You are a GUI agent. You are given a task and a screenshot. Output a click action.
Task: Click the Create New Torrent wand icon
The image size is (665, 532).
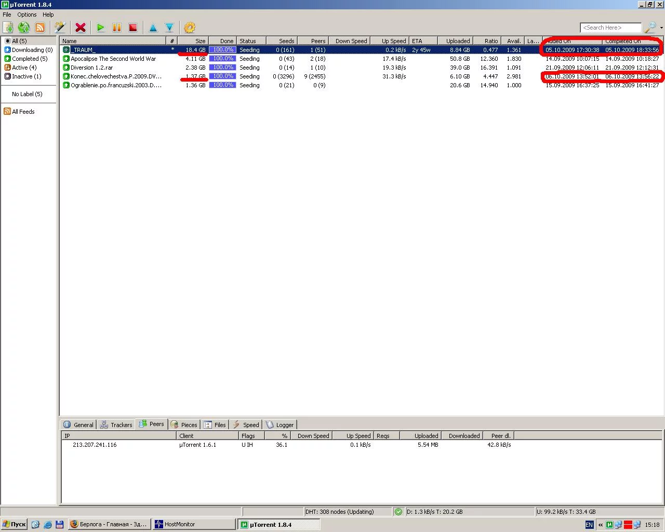click(x=60, y=28)
